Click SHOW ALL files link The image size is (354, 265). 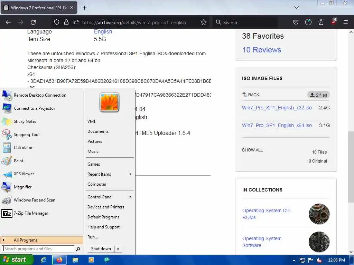(x=252, y=150)
